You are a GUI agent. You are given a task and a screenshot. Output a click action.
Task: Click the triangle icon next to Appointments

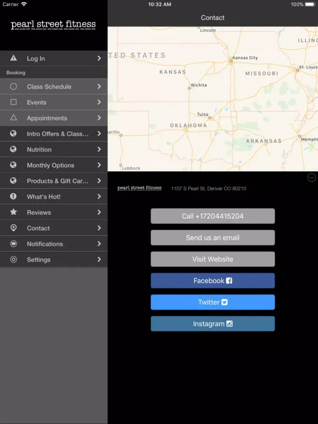coord(13,117)
